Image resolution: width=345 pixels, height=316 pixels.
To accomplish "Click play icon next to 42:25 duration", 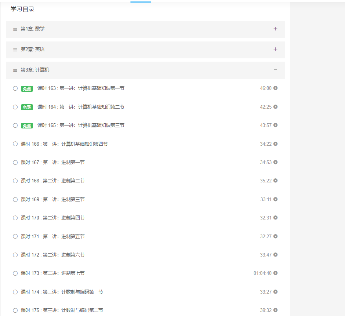I will (275, 107).
